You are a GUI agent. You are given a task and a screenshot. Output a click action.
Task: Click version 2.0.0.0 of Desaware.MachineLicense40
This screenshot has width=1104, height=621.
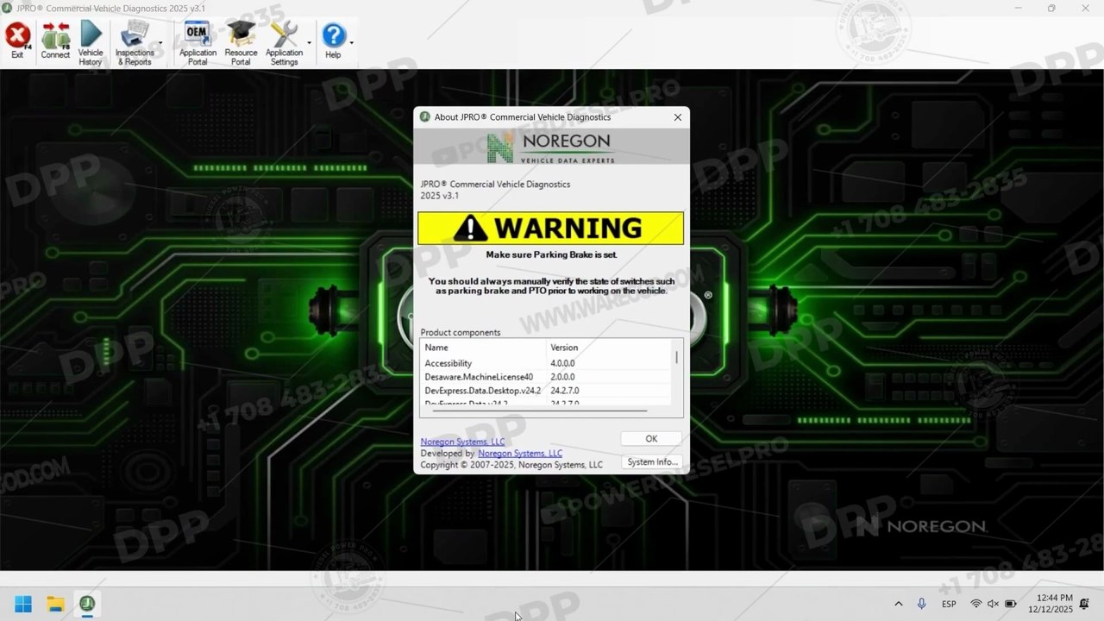click(x=562, y=377)
